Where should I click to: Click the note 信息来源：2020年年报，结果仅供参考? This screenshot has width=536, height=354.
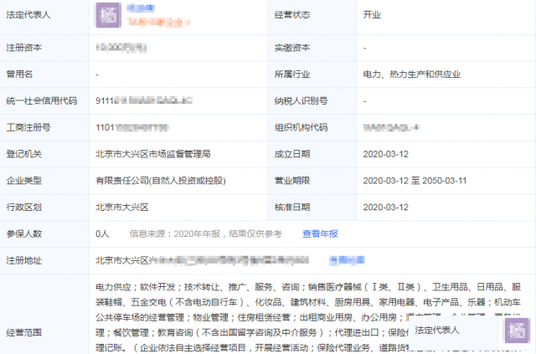pos(205,233)
